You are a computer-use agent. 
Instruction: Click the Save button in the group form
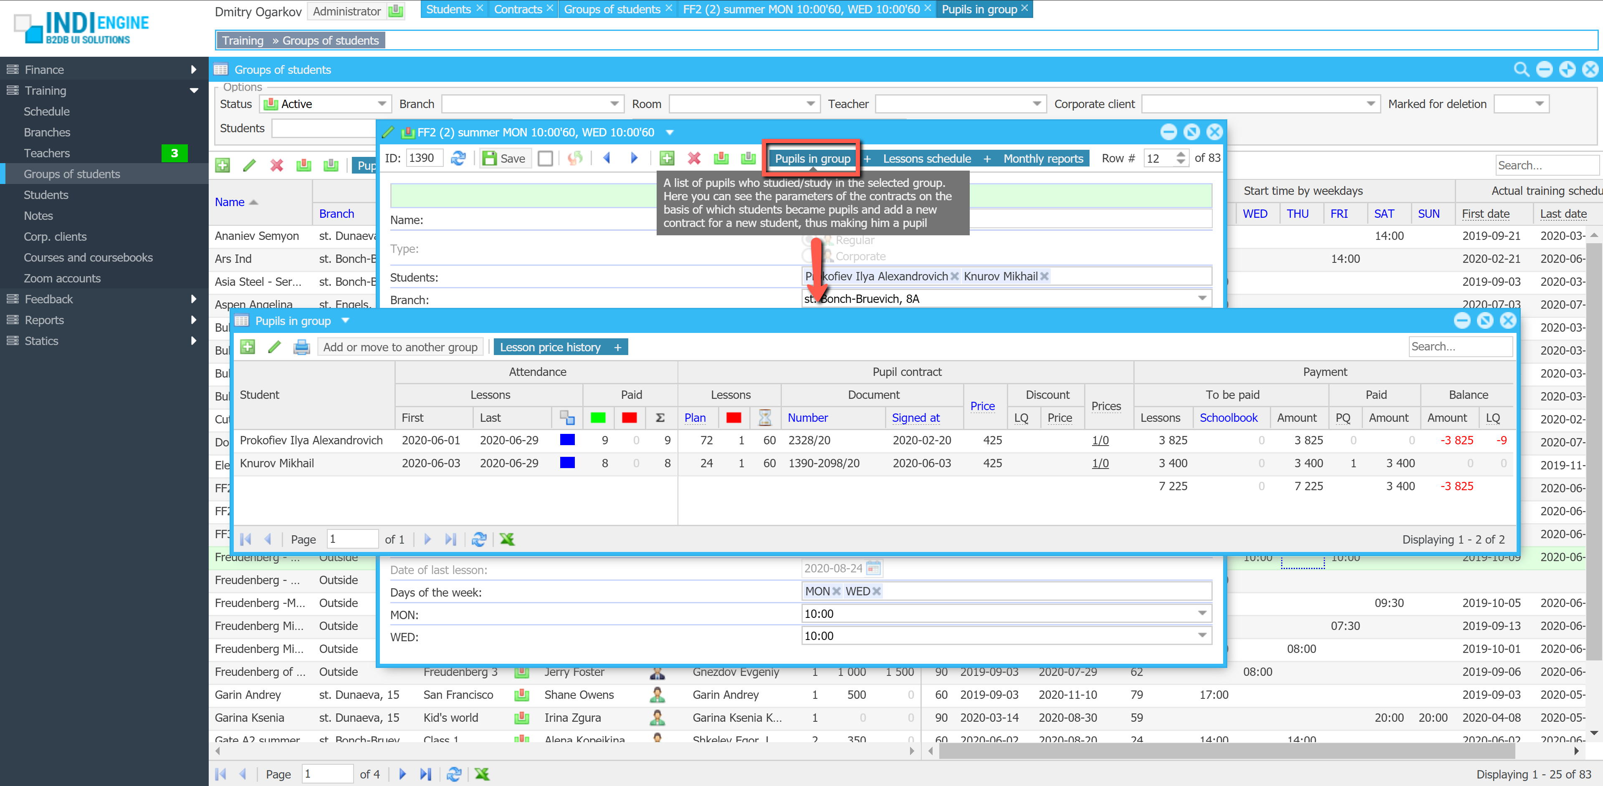point(504,159)
